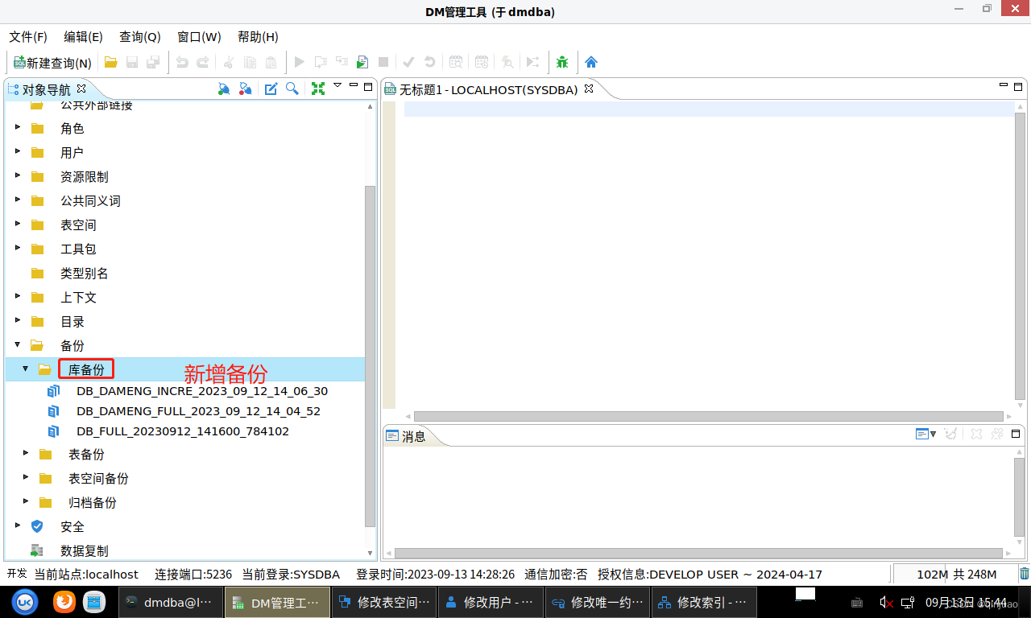Minimize the query editor panel
Image resolution: width=1031 pixels, height=618 pixels.
pos(1004,85)
